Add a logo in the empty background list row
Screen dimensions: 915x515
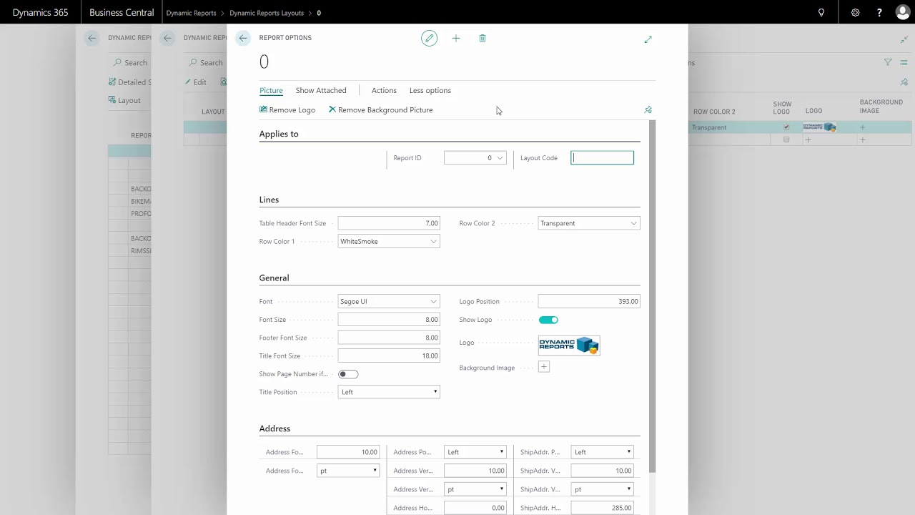click(808, 140)
